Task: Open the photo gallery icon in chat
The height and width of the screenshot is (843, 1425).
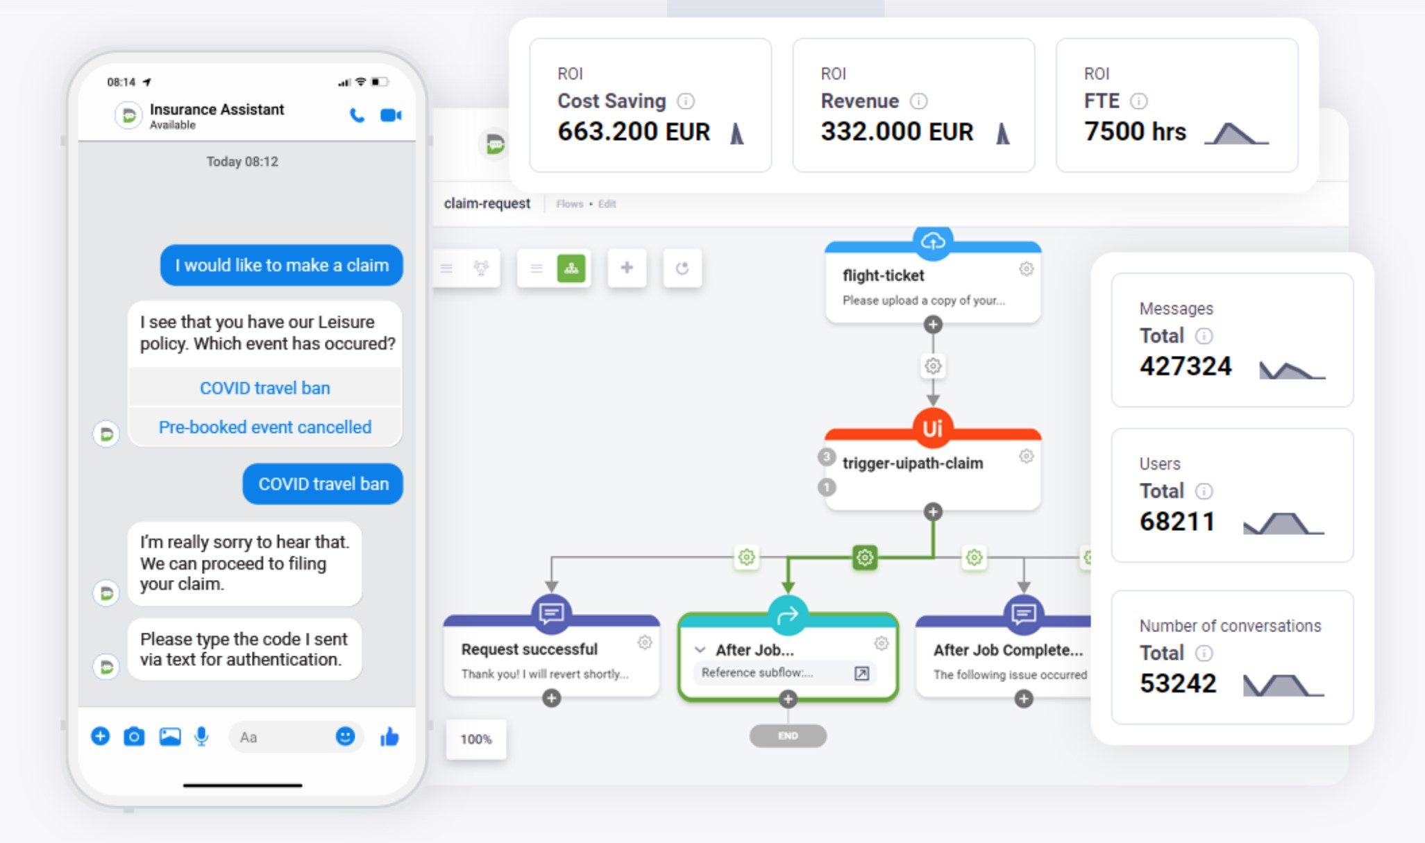Action: (169, 736)
